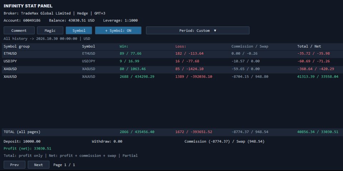This screenshot has width=343, height=171.
Task: Click the 'Deposit: 10000.00' value
Action: pos(22,141)
